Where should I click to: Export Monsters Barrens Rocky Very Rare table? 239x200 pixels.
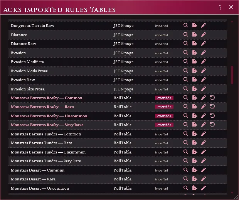pyautogui.click(x=195, y=125)
